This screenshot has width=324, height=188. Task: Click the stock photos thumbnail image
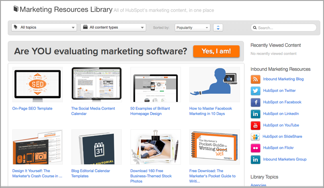pyautogui.click(x=156, y=147)
